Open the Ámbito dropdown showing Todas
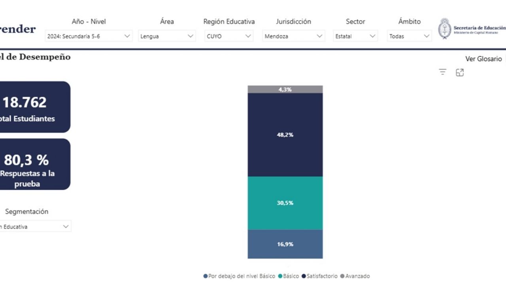Viewport: 506px width, 285px height. pos(409,36)
